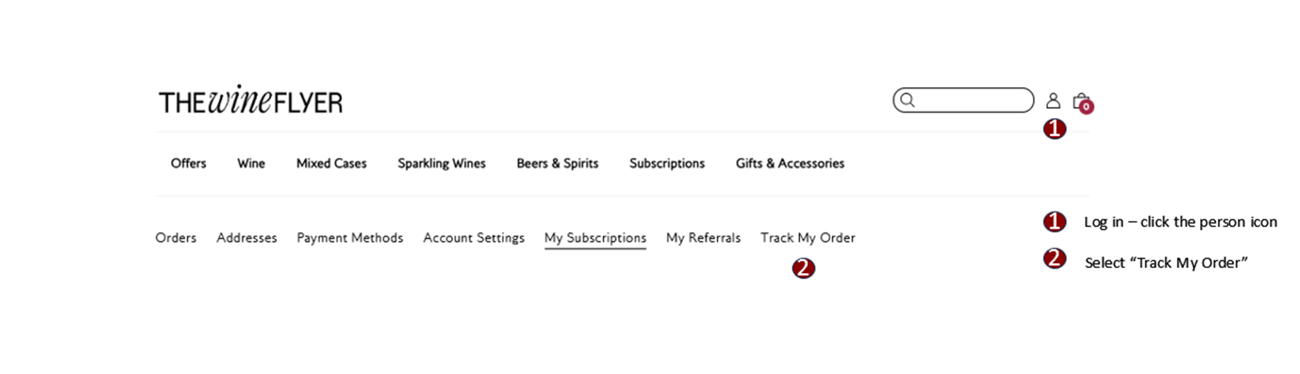The image size is (1300, 374).
Task: View the Payment Methods tab
Action: [x=350, y=238]
